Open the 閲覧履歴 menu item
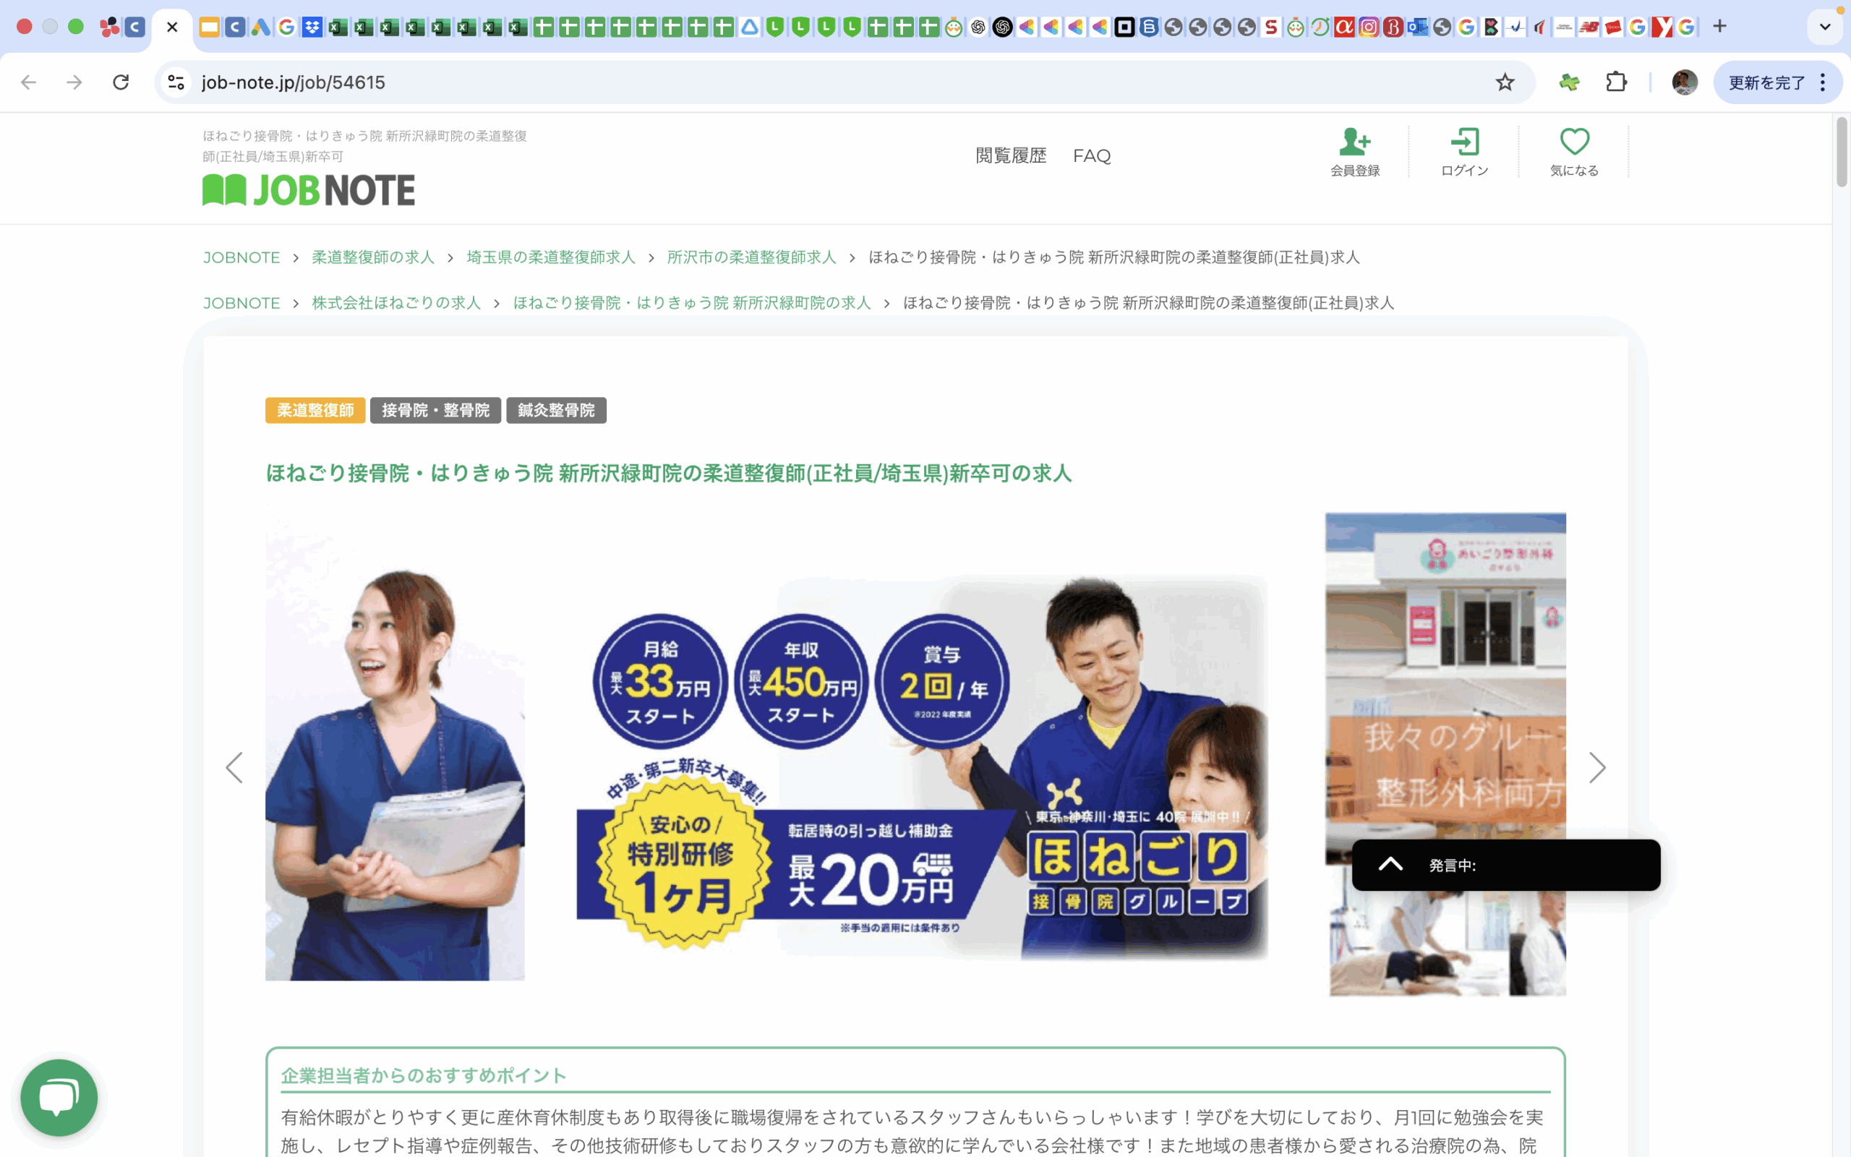The image size is (1851, 1157). tap(1010, 156)
